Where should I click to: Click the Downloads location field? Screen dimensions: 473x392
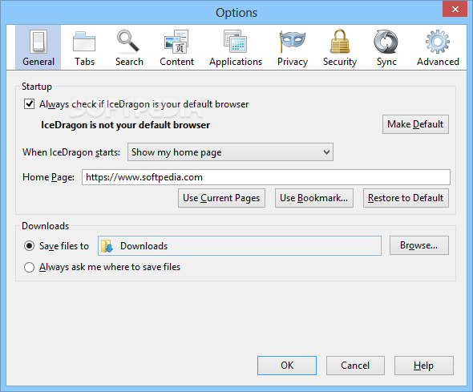(240, 246)
